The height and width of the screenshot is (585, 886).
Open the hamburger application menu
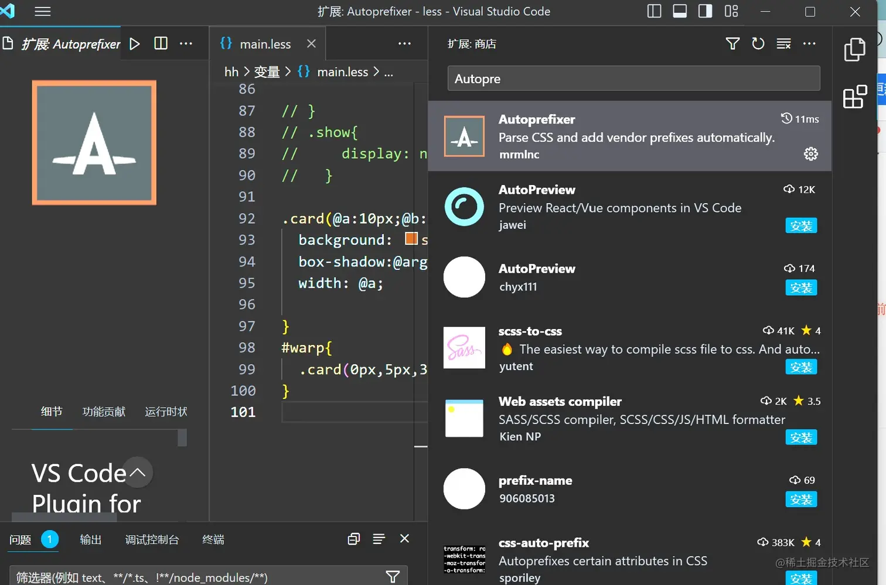click(x=43, y=11)
